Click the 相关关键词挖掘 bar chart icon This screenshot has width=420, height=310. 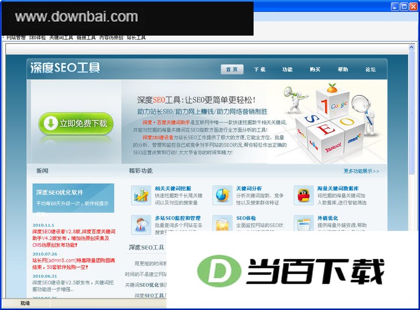tap(141, 195)
